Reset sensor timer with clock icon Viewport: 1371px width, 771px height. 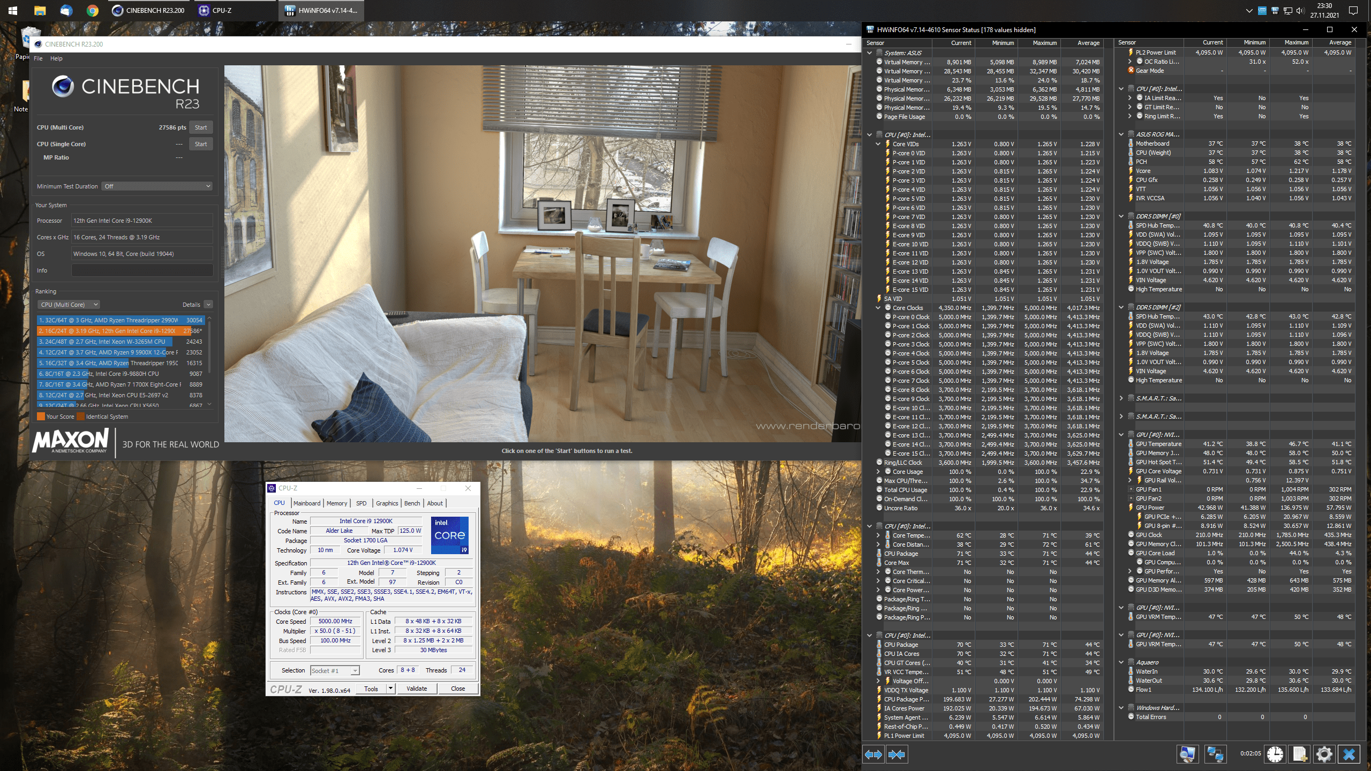(x=1275, y=754)
